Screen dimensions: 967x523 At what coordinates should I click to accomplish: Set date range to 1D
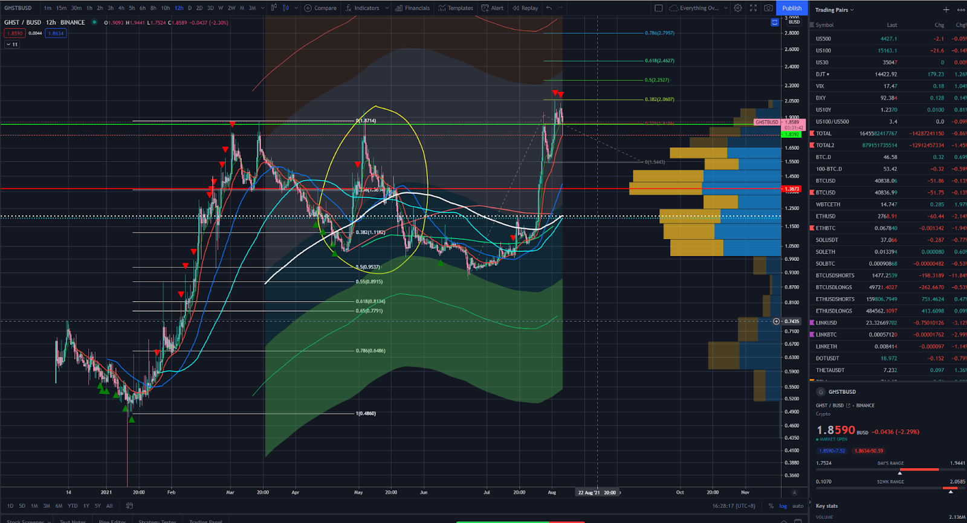coord(10,506)
